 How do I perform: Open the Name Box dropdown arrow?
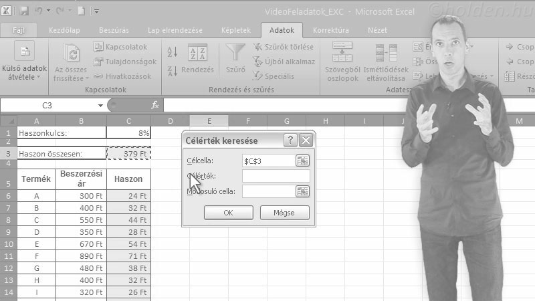coord(100,106)
